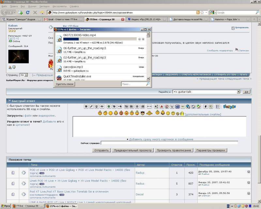
Task: Cancel the 06072130095-Video.mp4 download
Action: 143,39
